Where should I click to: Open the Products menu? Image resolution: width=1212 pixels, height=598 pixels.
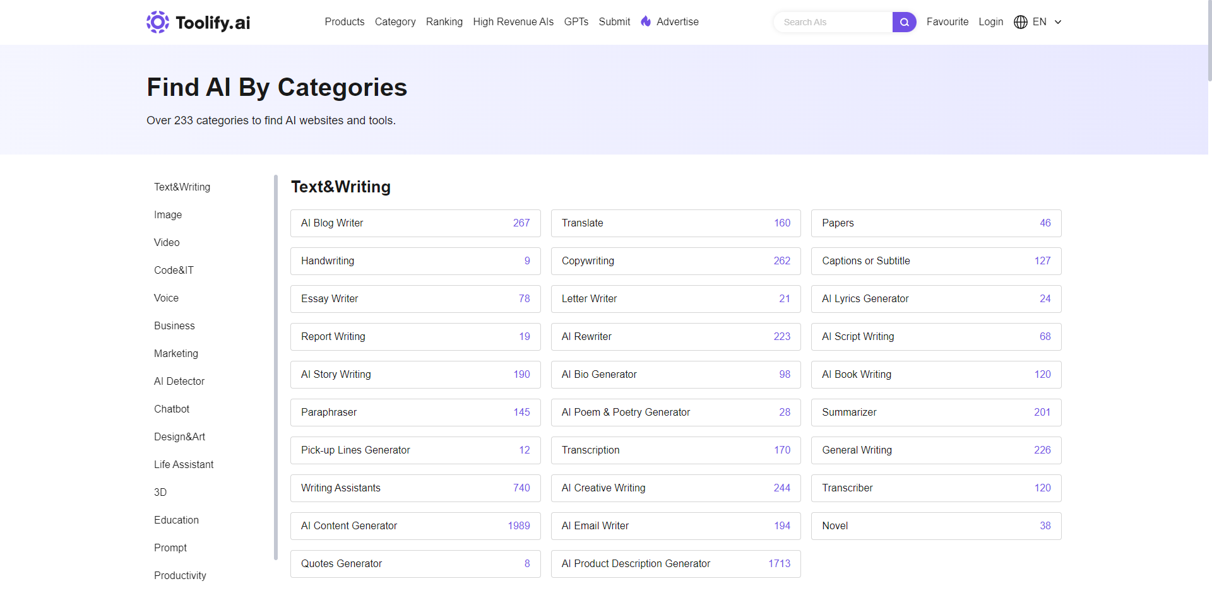pyautogui.click(x=345, y=21)
